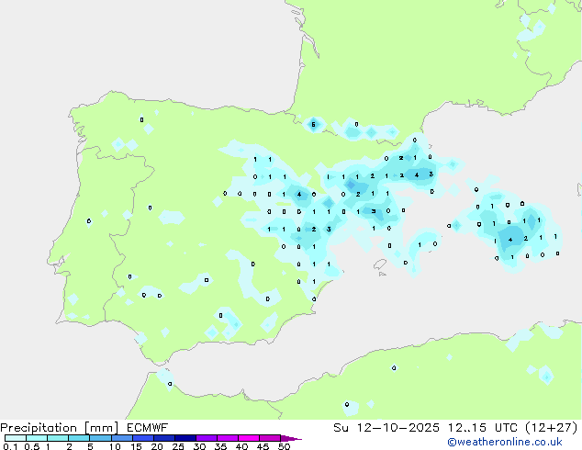Select the 2–5 mm legend color swatch
Viewport: 582px width, 450px height.
click(x=79, y=438)
